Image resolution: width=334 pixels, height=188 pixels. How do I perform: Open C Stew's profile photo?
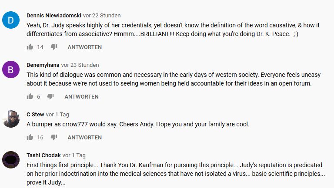point(11,119)
